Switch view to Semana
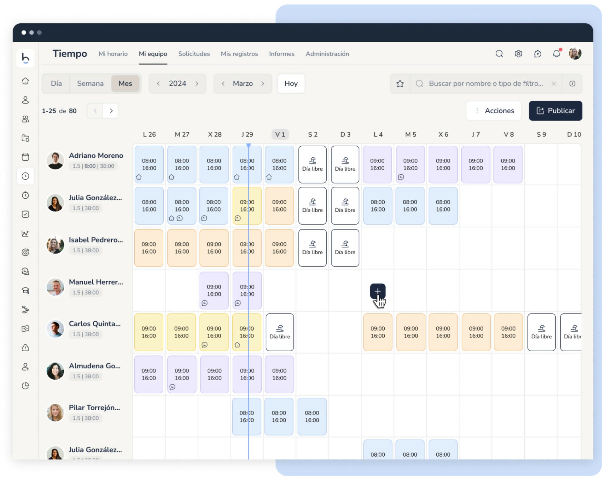This screenshot has width=606, height=480. (x=90, y=84)
